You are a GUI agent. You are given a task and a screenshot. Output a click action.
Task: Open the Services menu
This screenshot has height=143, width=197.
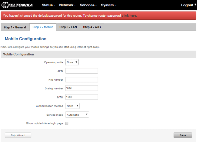click(88, 5)
